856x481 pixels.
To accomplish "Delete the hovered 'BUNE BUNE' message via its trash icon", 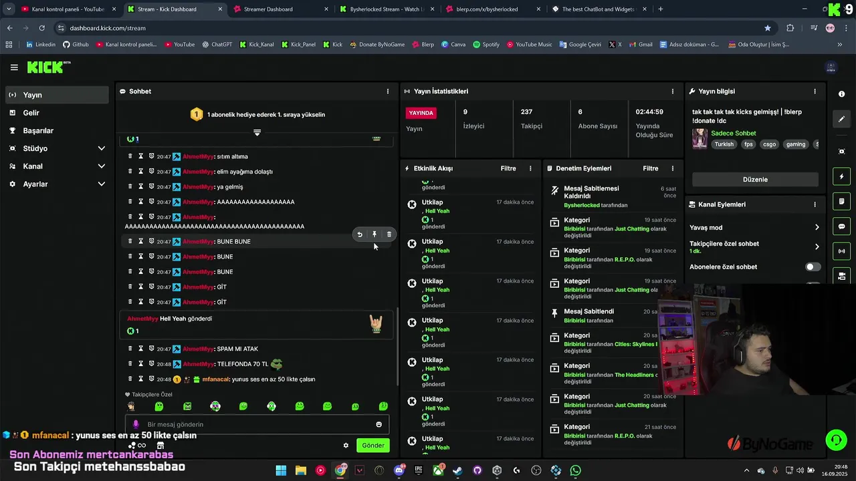I will point(389,234).
